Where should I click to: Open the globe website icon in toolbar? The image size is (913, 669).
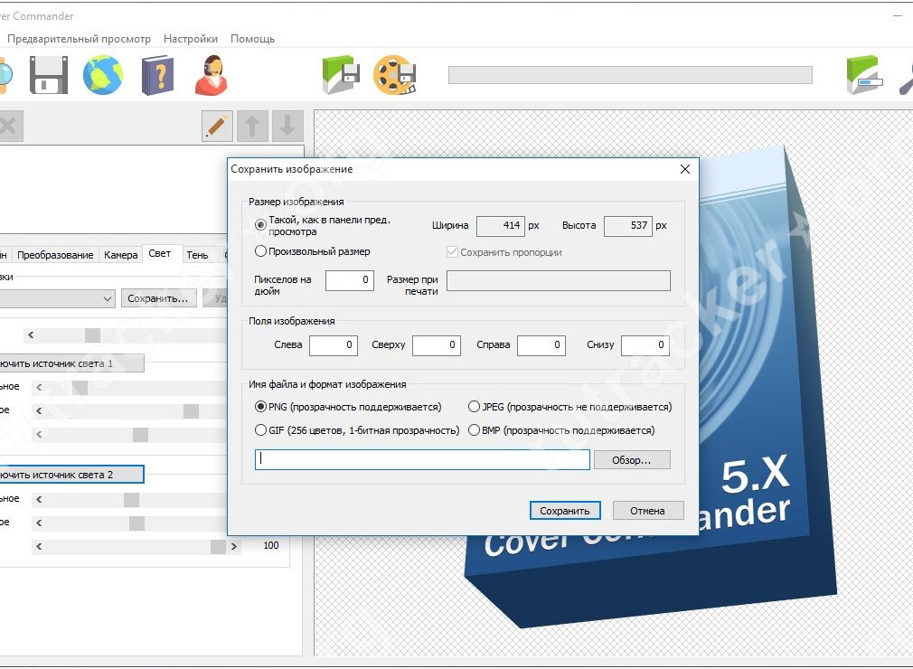pos(103,75)
